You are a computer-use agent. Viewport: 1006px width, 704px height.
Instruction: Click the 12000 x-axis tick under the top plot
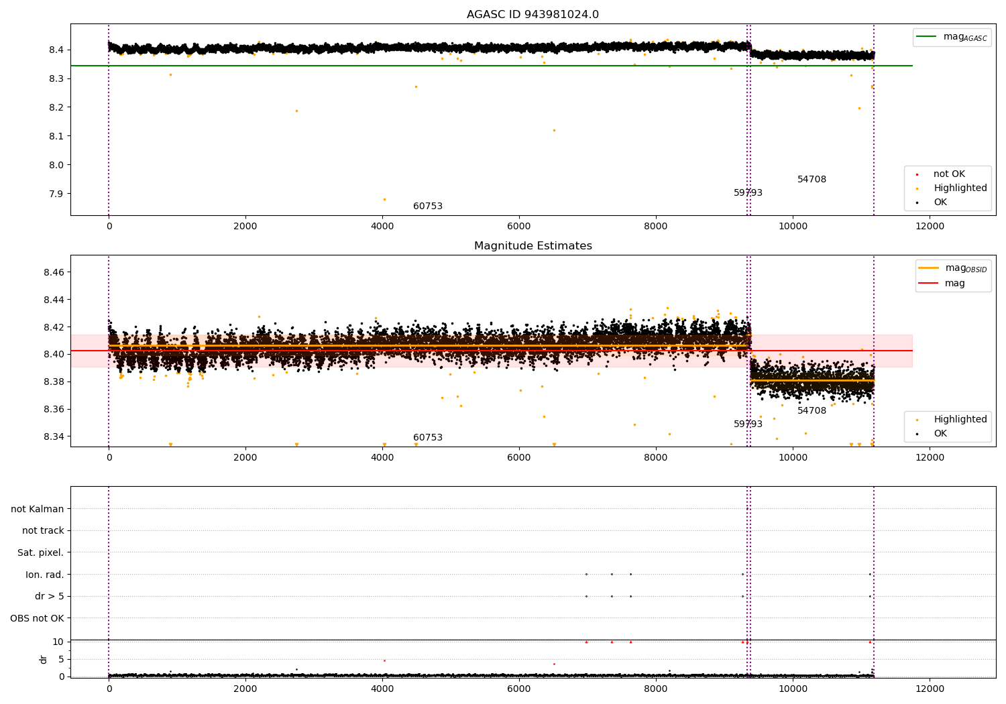coord(930,227)
